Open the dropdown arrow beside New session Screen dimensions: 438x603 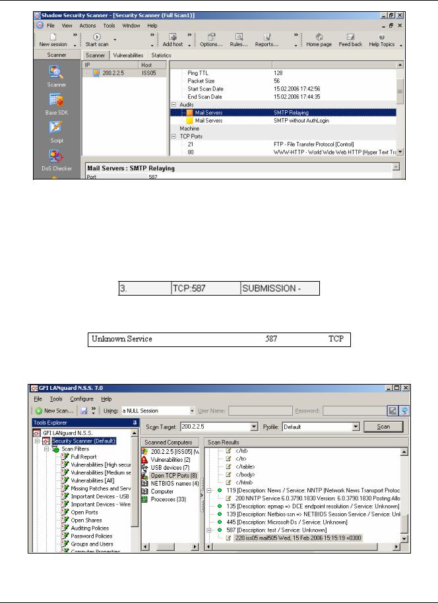(75, 45)
